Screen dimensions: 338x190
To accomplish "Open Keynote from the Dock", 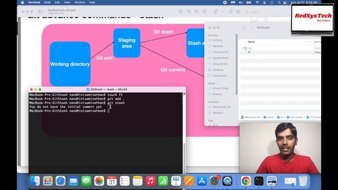I will (176, 181).
